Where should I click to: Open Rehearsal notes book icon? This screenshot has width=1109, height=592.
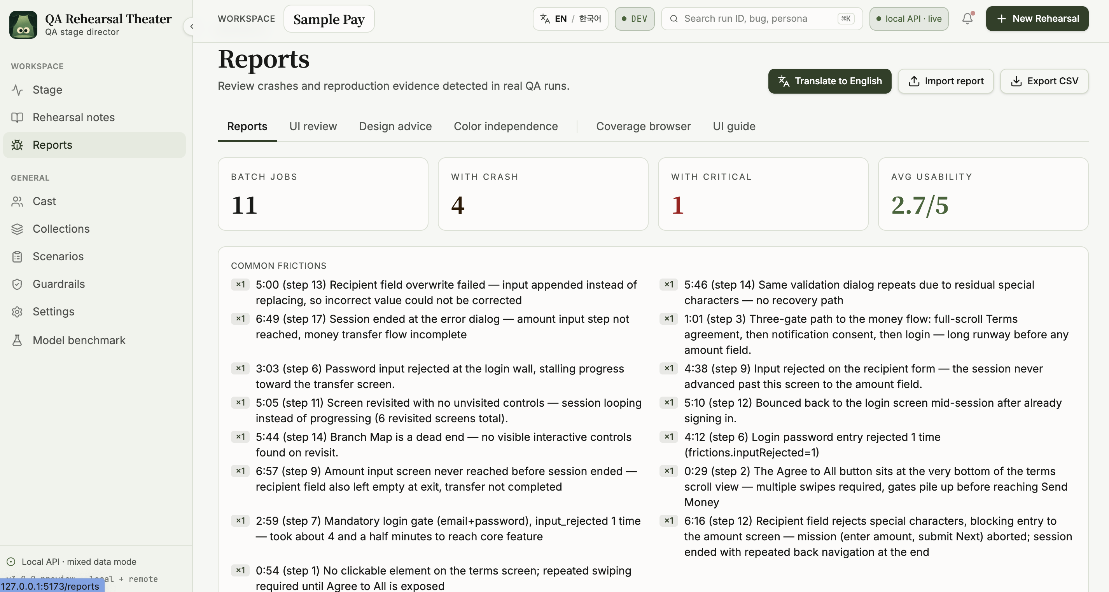[x=17, y=117]
